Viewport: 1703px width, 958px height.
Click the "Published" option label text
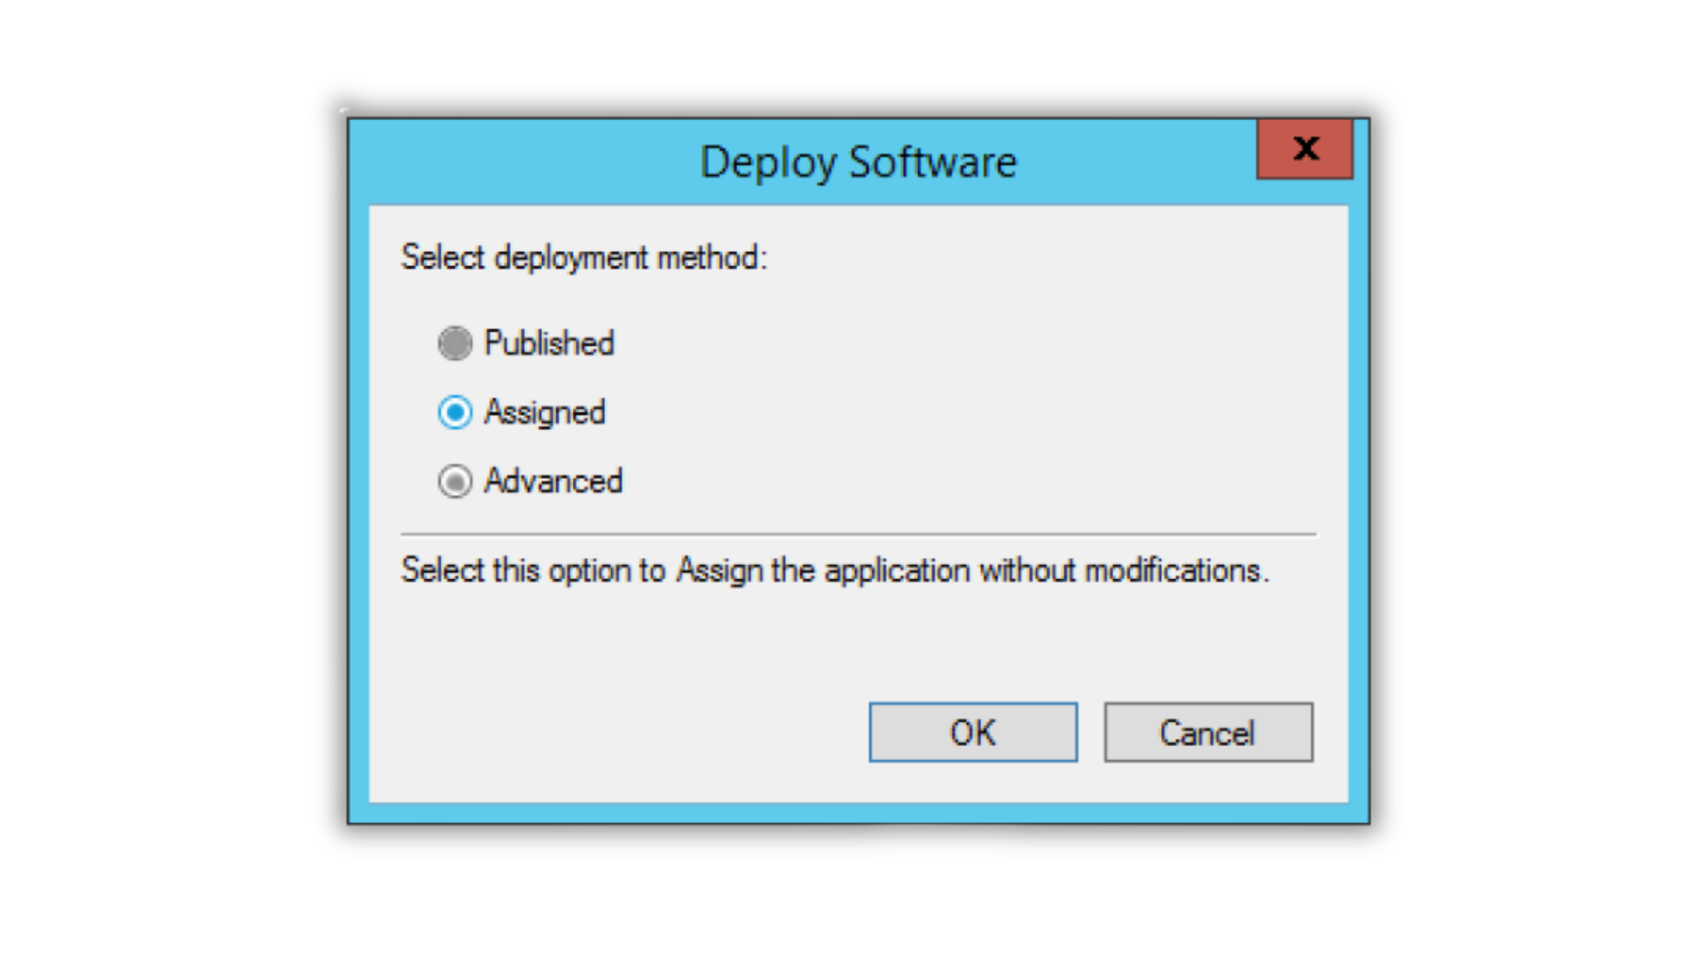549,343
